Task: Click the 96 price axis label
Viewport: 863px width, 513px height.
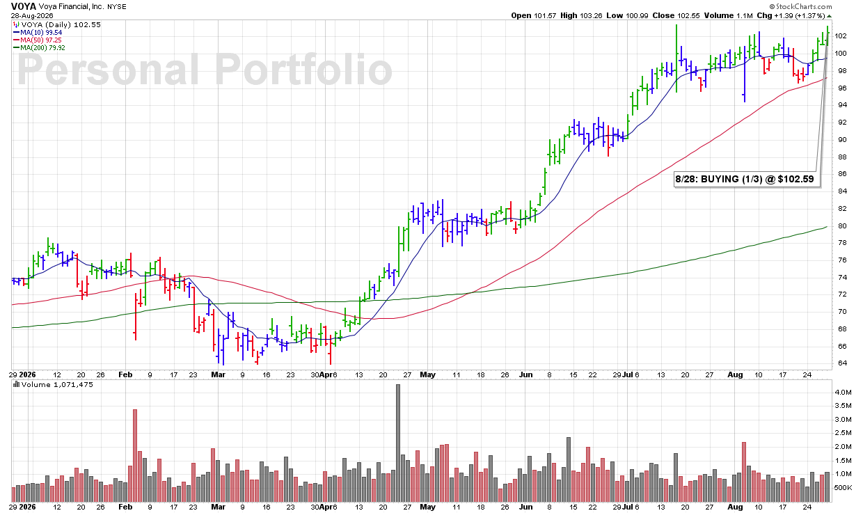Action: (x=841, y=88)
